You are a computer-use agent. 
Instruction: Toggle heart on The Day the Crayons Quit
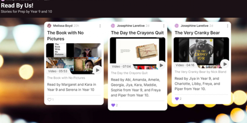pos(113,105)
